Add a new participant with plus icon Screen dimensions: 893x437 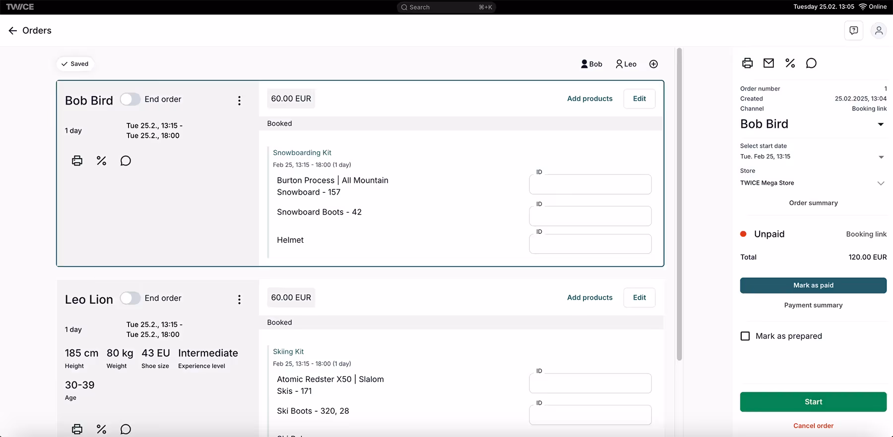tap(654, 64)
